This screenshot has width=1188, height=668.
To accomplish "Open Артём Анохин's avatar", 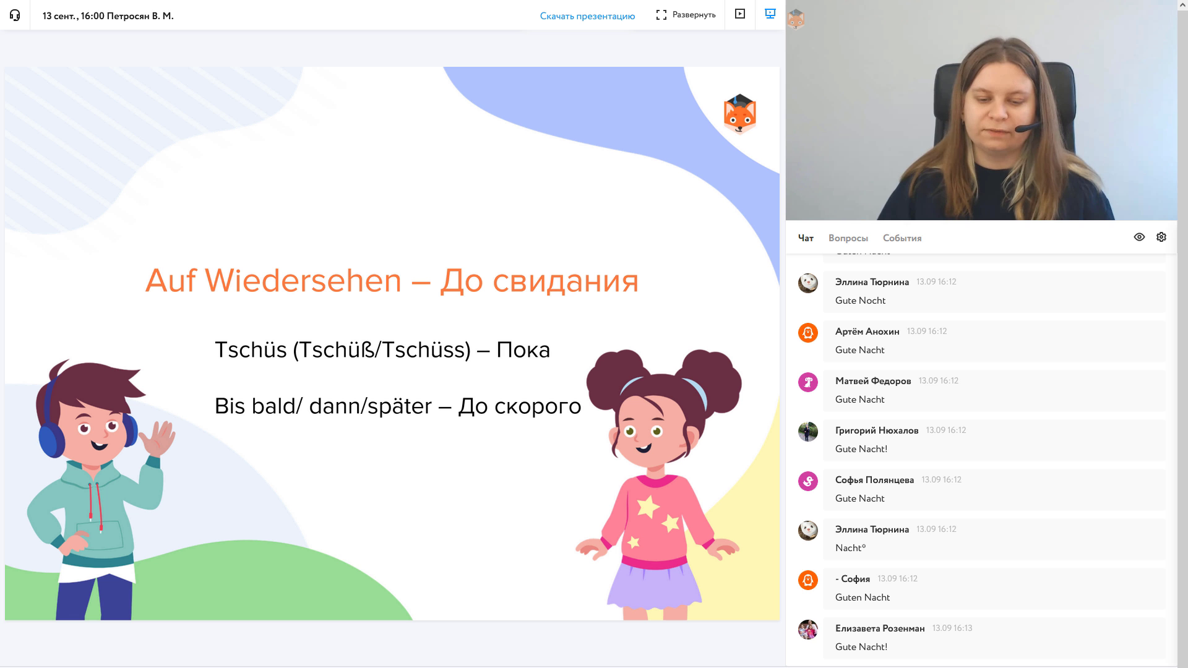I will pyautogui.click(x=808, y=333).
